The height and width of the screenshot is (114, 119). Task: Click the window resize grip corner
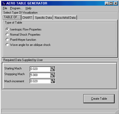[117, 112]
